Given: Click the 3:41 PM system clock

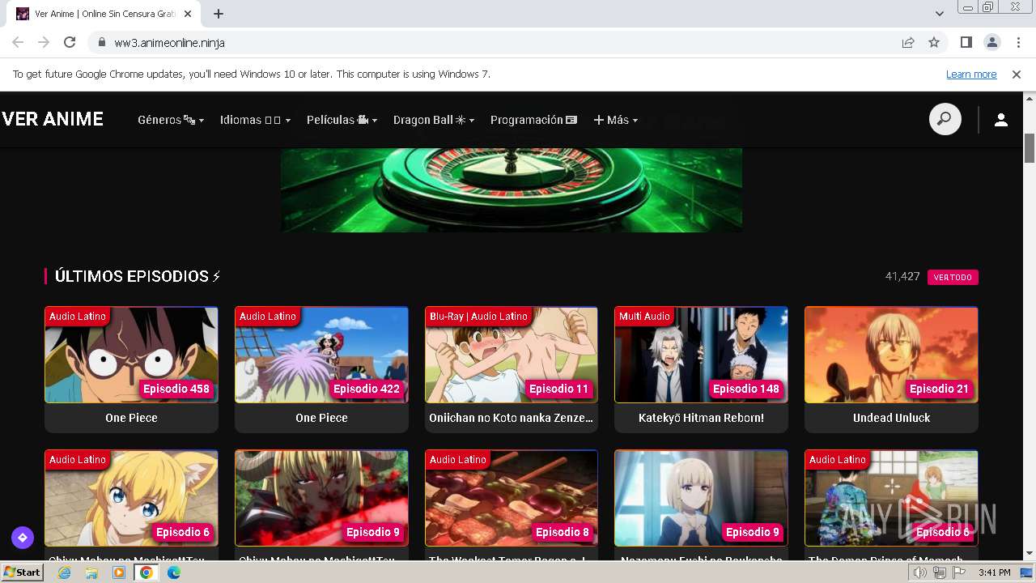Looking at the screenshot, I should pos(994,572).
